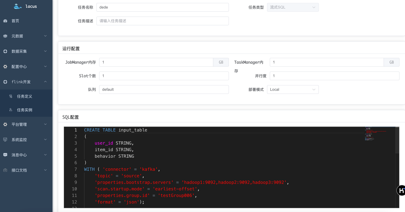Expand the 元数据 menu chevron
405x212 pixels.
point(45,36)
